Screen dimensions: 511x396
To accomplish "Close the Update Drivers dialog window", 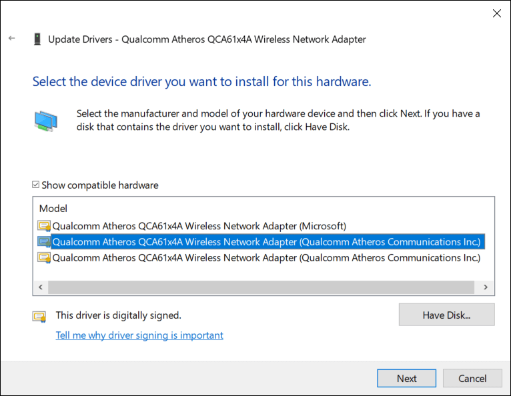I will [x=496, y=13].
